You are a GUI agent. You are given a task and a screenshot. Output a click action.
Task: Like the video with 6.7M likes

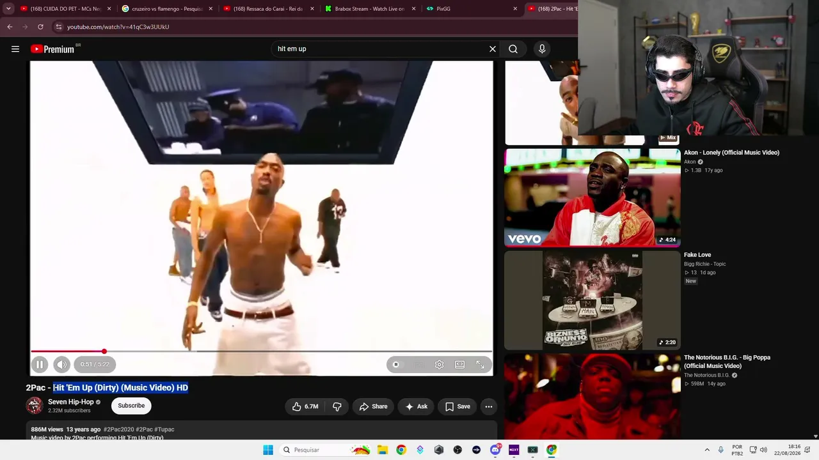tap(305, 406)
